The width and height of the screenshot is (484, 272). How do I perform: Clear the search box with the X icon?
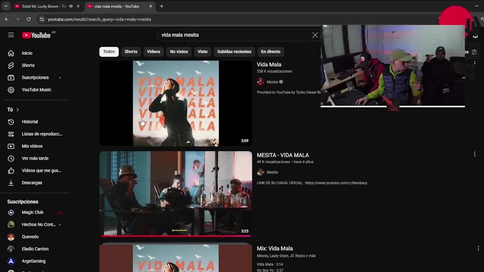tap(315, 35)
